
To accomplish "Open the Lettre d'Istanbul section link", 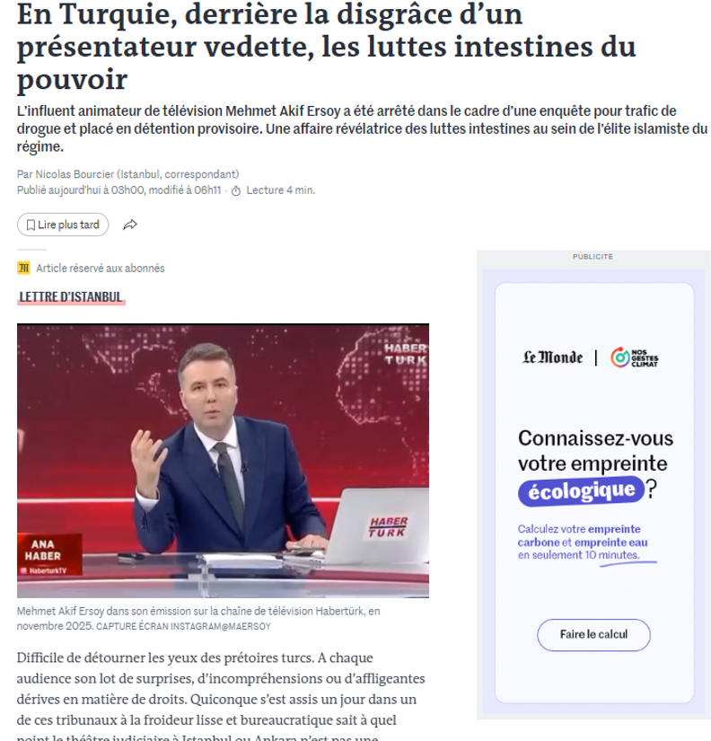I will point(71,296).
